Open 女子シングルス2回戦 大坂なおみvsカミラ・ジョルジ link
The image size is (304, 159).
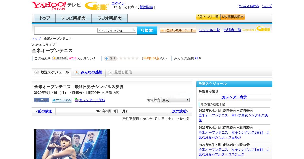pyautogui.click(x=234, y=135)
